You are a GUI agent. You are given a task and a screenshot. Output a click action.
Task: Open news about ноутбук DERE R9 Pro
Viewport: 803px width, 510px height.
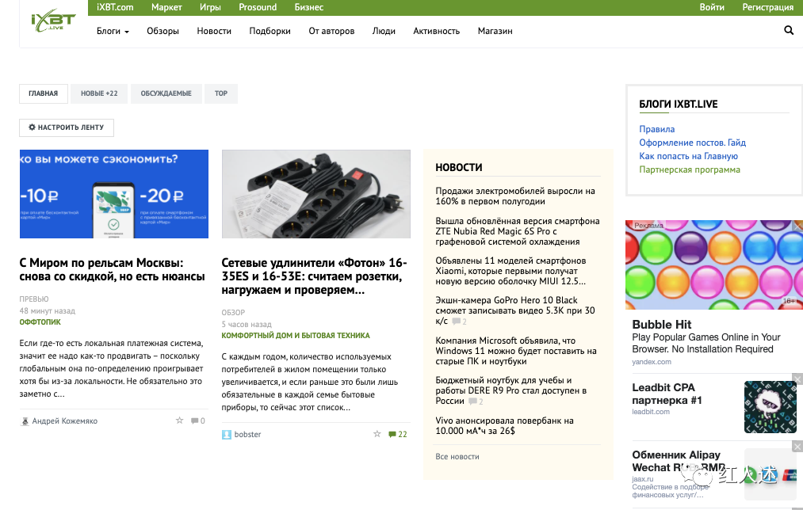511,390
